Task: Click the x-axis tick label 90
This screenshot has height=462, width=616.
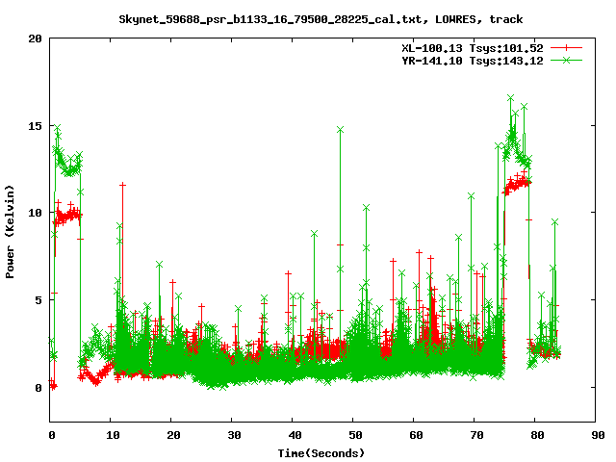Action: tap(598, 435)
